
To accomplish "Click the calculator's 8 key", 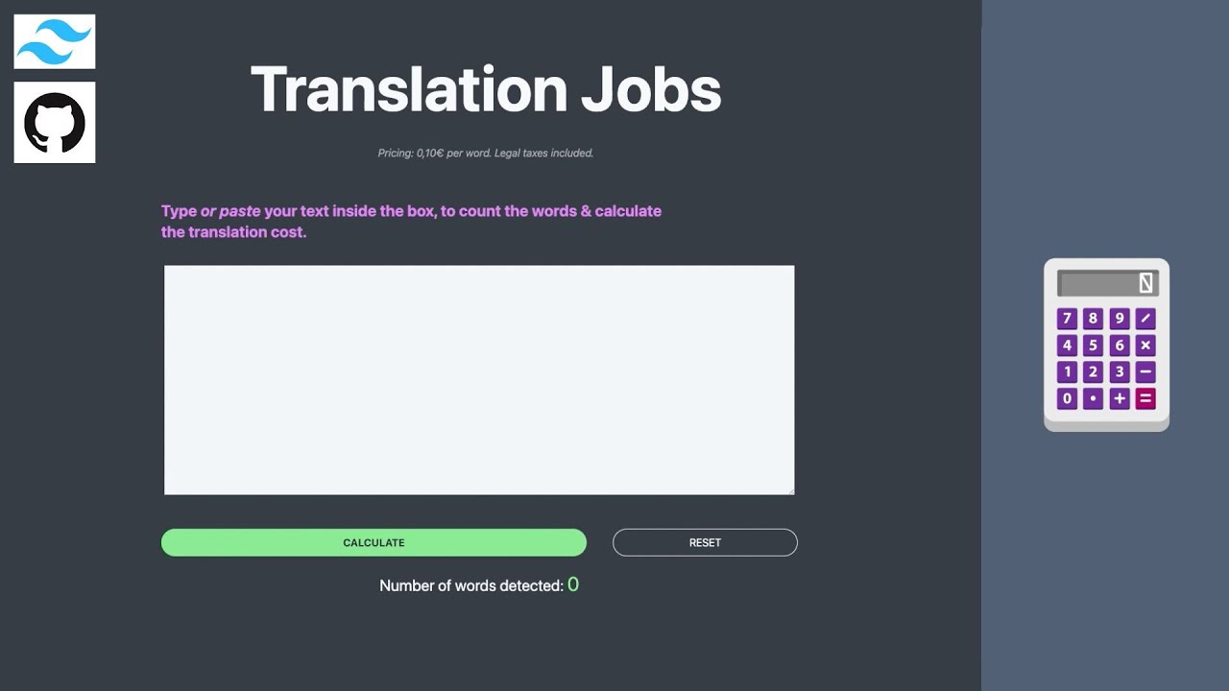I will [1093, 319].
